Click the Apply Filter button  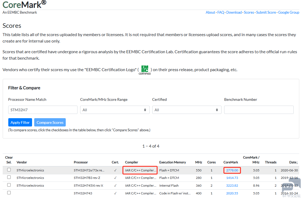(20, 122)
